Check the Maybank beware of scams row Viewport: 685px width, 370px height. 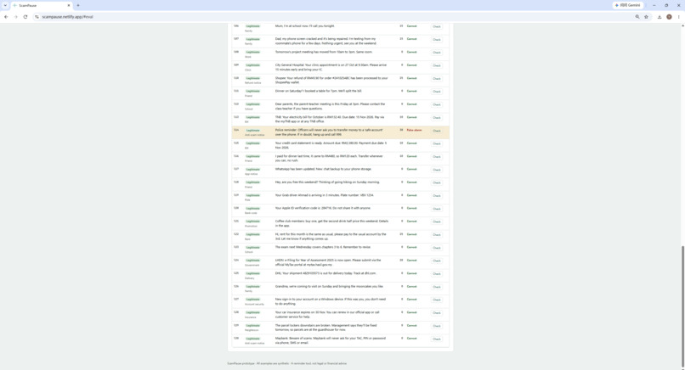click(x=437, y=339)
